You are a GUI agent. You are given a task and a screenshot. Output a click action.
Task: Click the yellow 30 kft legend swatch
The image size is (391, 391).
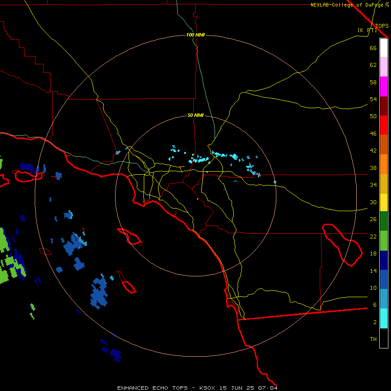point(384,202)
